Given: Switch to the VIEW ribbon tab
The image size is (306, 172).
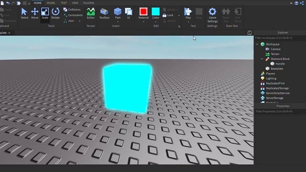Looking at the screenshot, I should [75, 3].
